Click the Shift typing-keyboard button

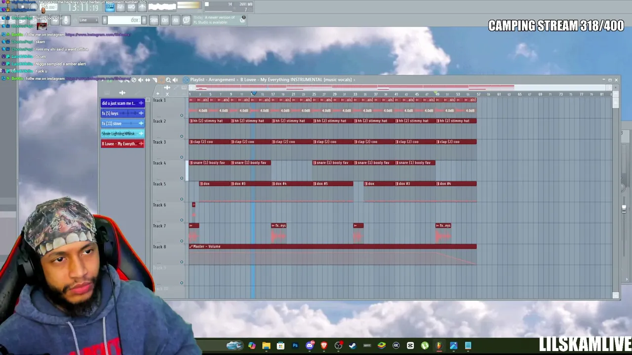pyautogui.click(x=154, y=20)
